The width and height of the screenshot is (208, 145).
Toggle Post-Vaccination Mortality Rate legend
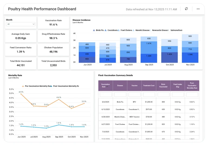tap(65, 86)
